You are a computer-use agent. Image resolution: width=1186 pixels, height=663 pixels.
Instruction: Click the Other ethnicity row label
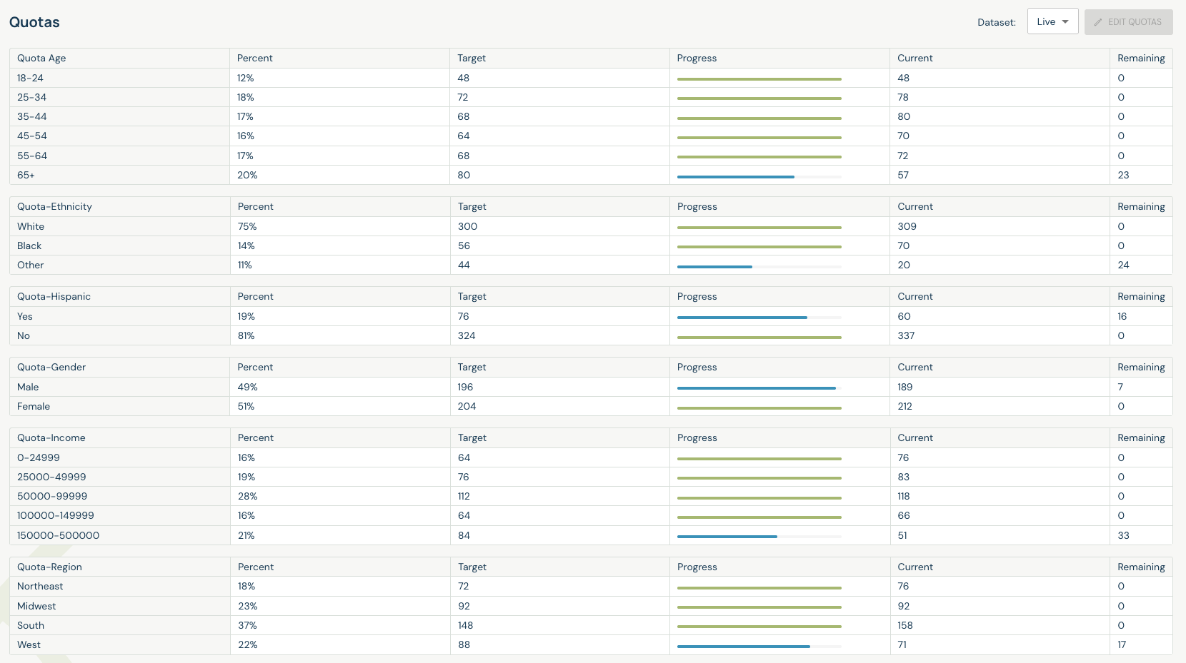30,265
